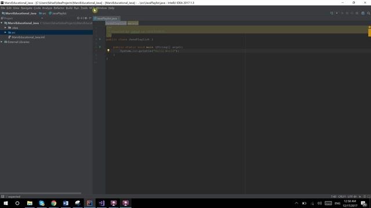Open File Explorer from taskbar
The width and height of the screenshot is (371, 208).
30,203
